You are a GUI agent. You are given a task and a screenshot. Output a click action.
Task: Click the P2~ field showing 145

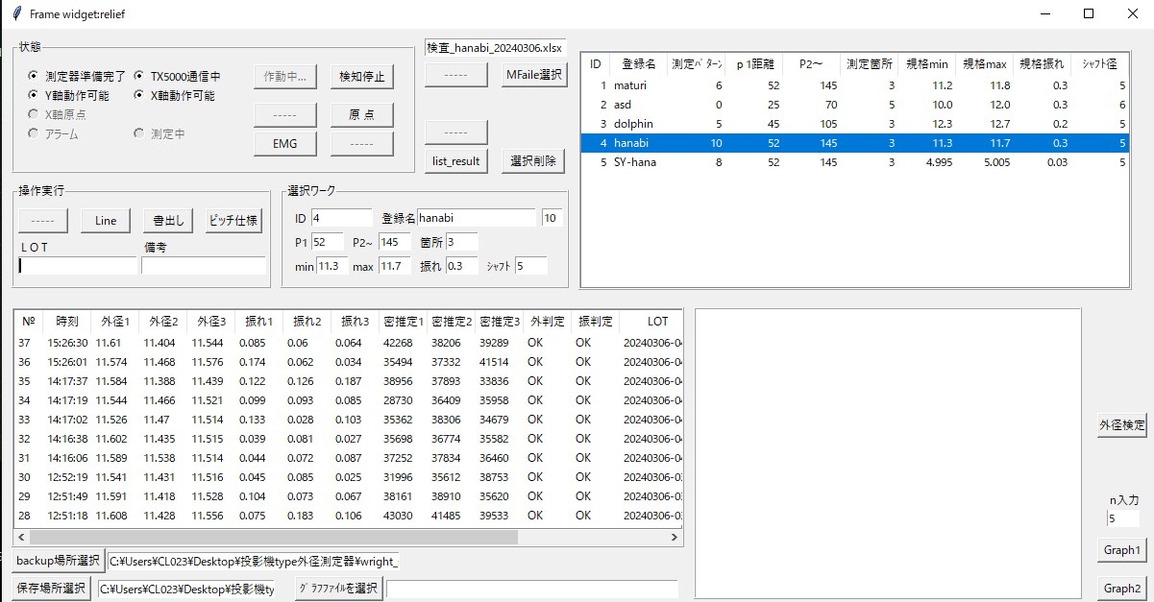point(394,242)
